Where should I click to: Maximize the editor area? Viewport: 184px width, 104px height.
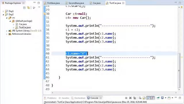click(180, 3)
